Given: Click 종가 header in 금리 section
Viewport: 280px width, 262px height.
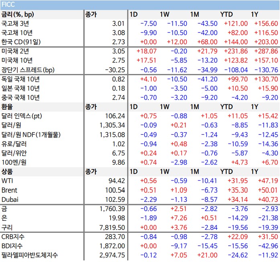Looking at the screenshot, I should (91, 14).
